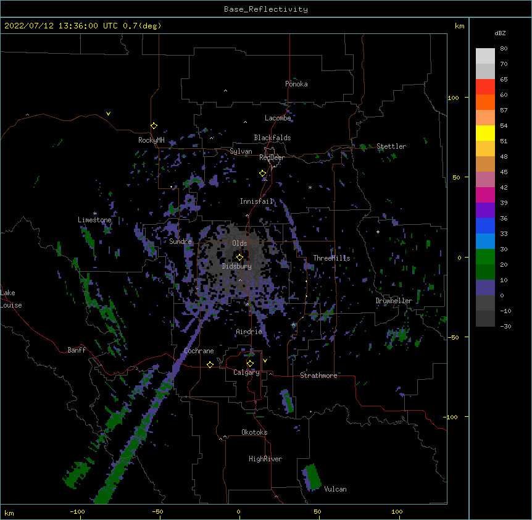Click the yellow diamond marker below Cochrane
This screenshot has height=520, width=532.
pos(210,364)
